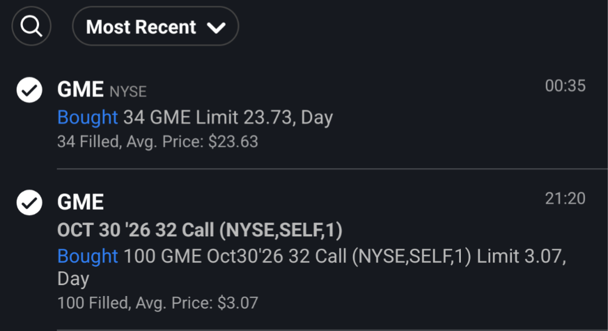The image size is (608, 331).
Task: Click the 00:35 timestamp
Action: point(565,86)
